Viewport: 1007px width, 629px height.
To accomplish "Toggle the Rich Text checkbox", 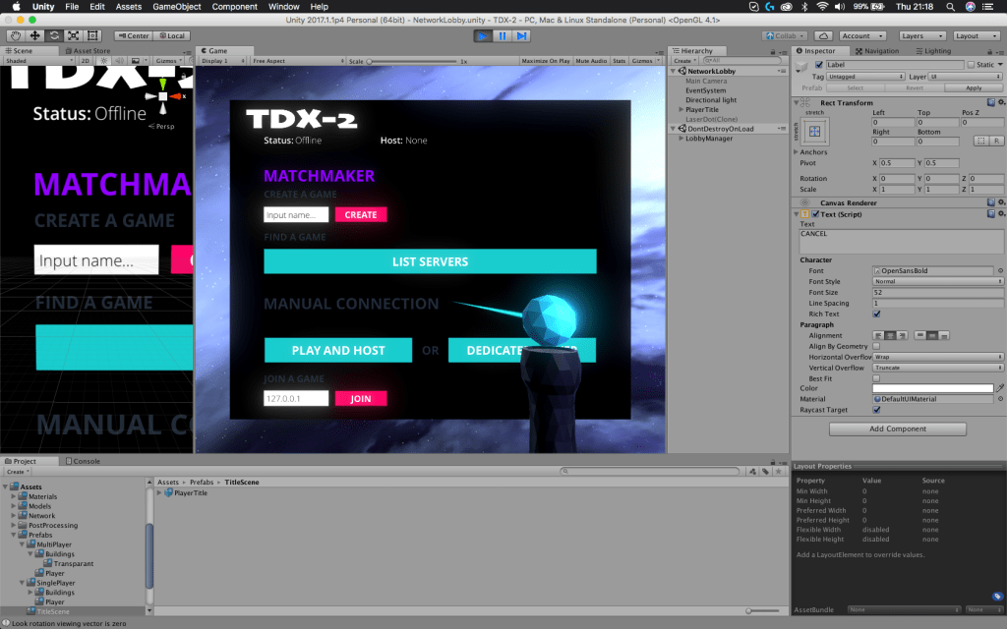I will coord(876,314).
